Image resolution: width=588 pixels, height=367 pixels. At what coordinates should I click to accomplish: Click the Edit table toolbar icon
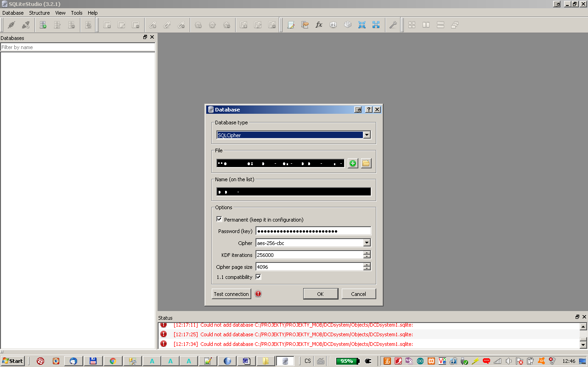[x=121, y=25]
